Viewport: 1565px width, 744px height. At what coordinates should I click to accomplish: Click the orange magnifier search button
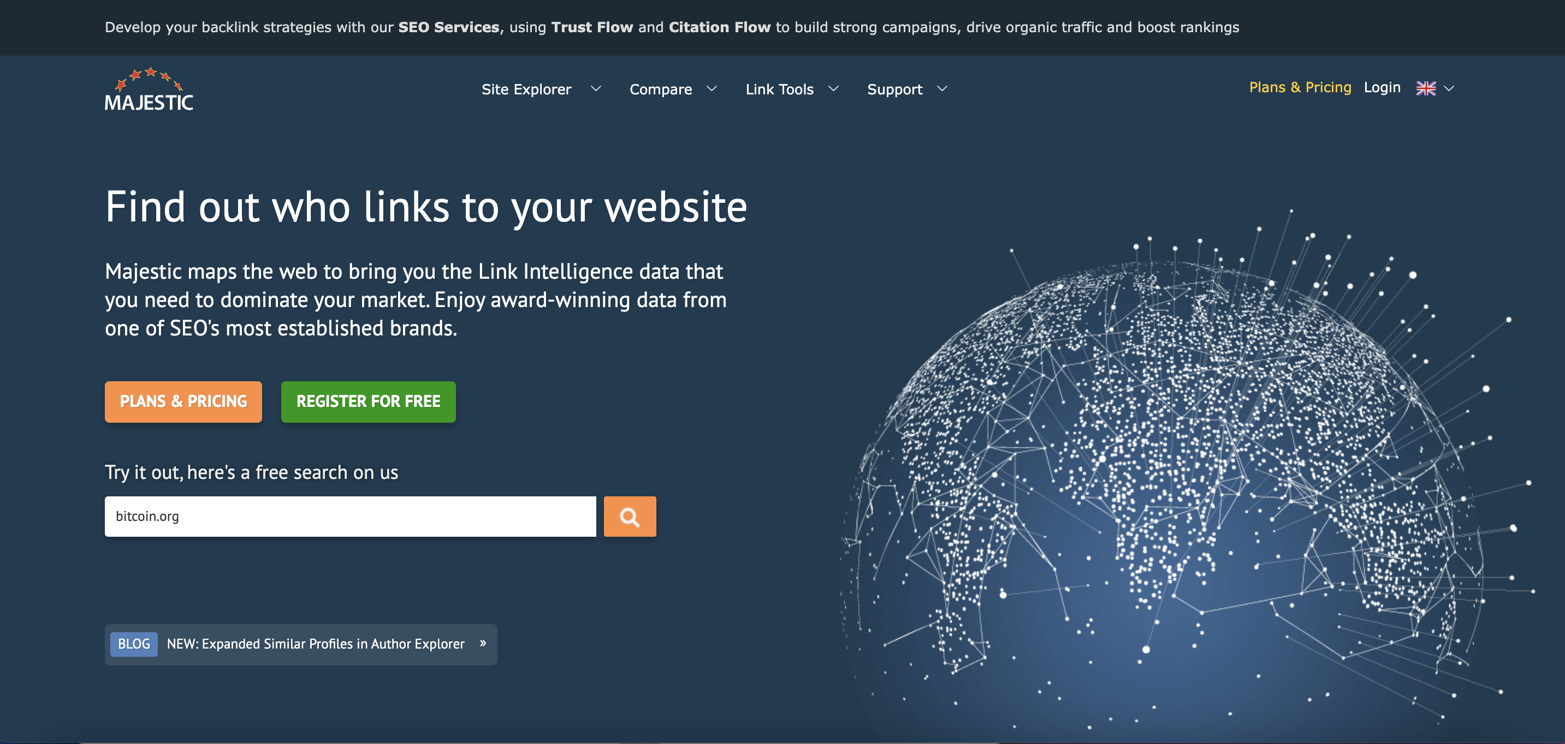pyautogui.click(x=630, y=517)
